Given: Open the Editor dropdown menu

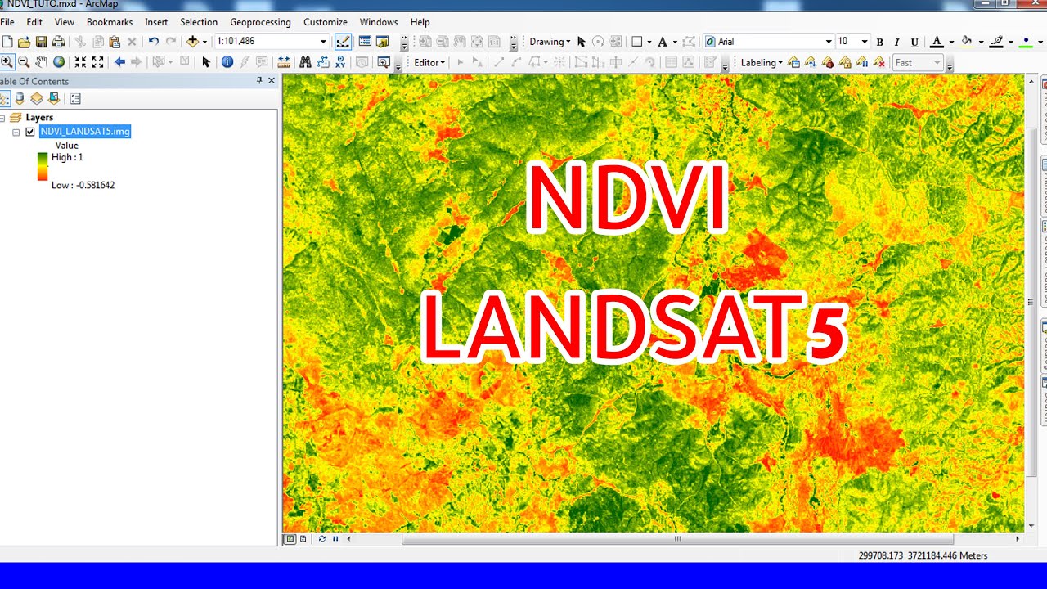Looking at the screenshot, I should (429, 62).
